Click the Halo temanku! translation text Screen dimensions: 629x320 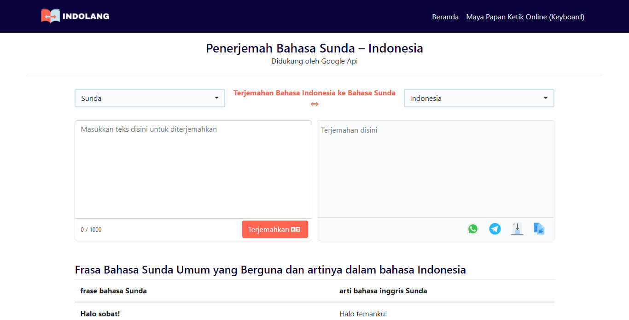(363, 314)
